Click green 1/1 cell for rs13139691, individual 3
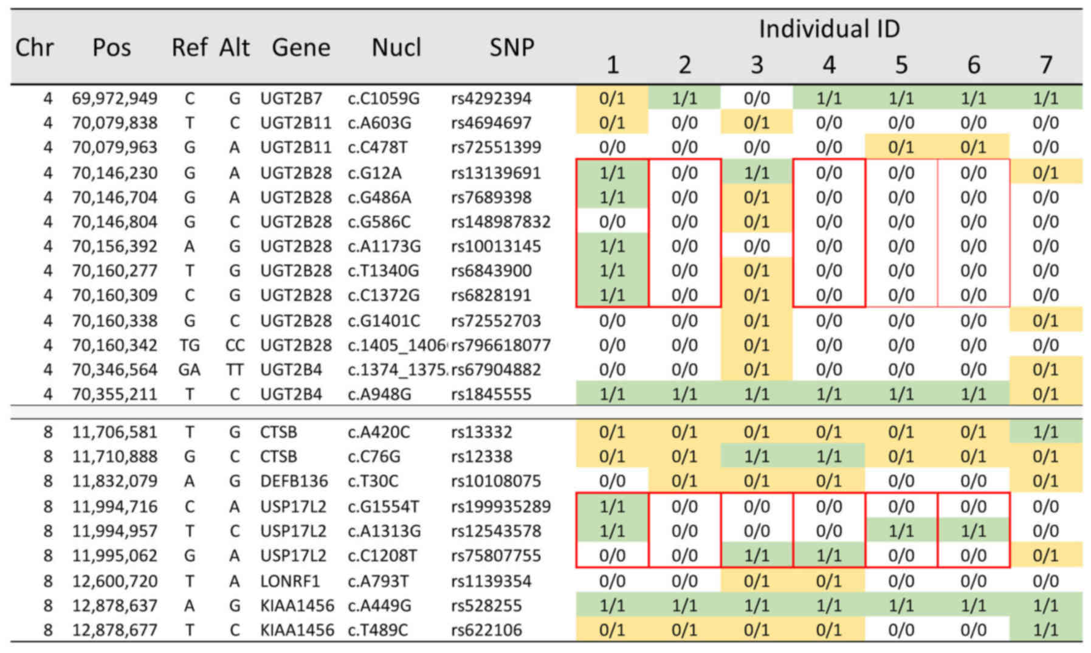The width and height of the screenshot is (1091, 653). (x=757, y=173)
